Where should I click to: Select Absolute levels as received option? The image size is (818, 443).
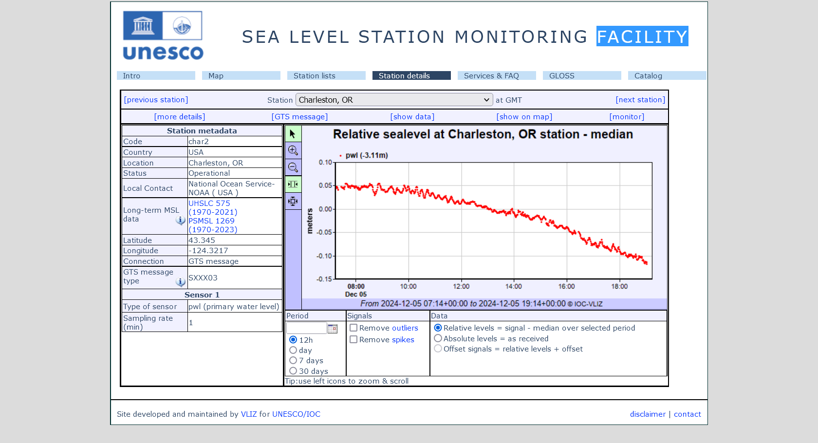point(438,338)
